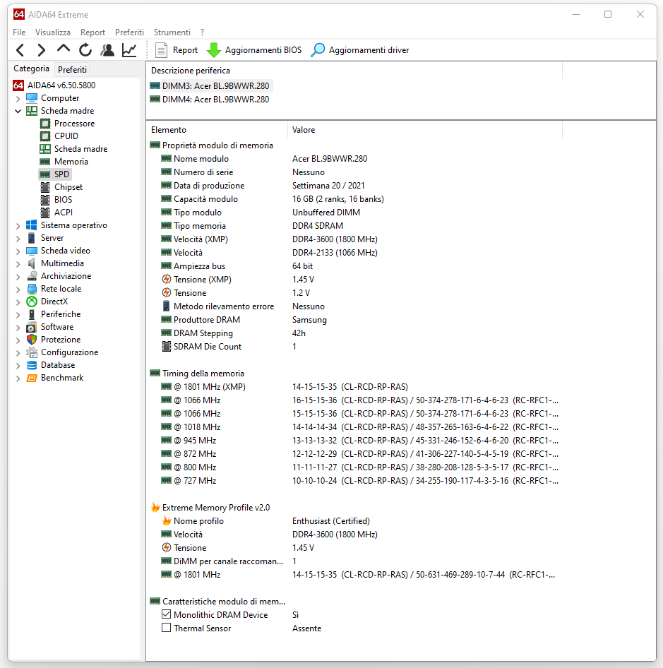663x668 pixels.
Task: Expand the Rete locale node
Action: pyautogui.click(x=18, y=290)
